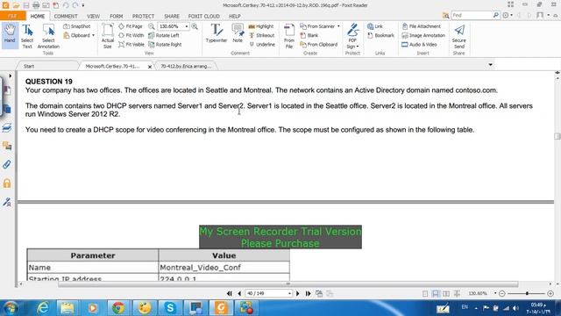Switch to the FORM ribbon tab

click(117, 16)
